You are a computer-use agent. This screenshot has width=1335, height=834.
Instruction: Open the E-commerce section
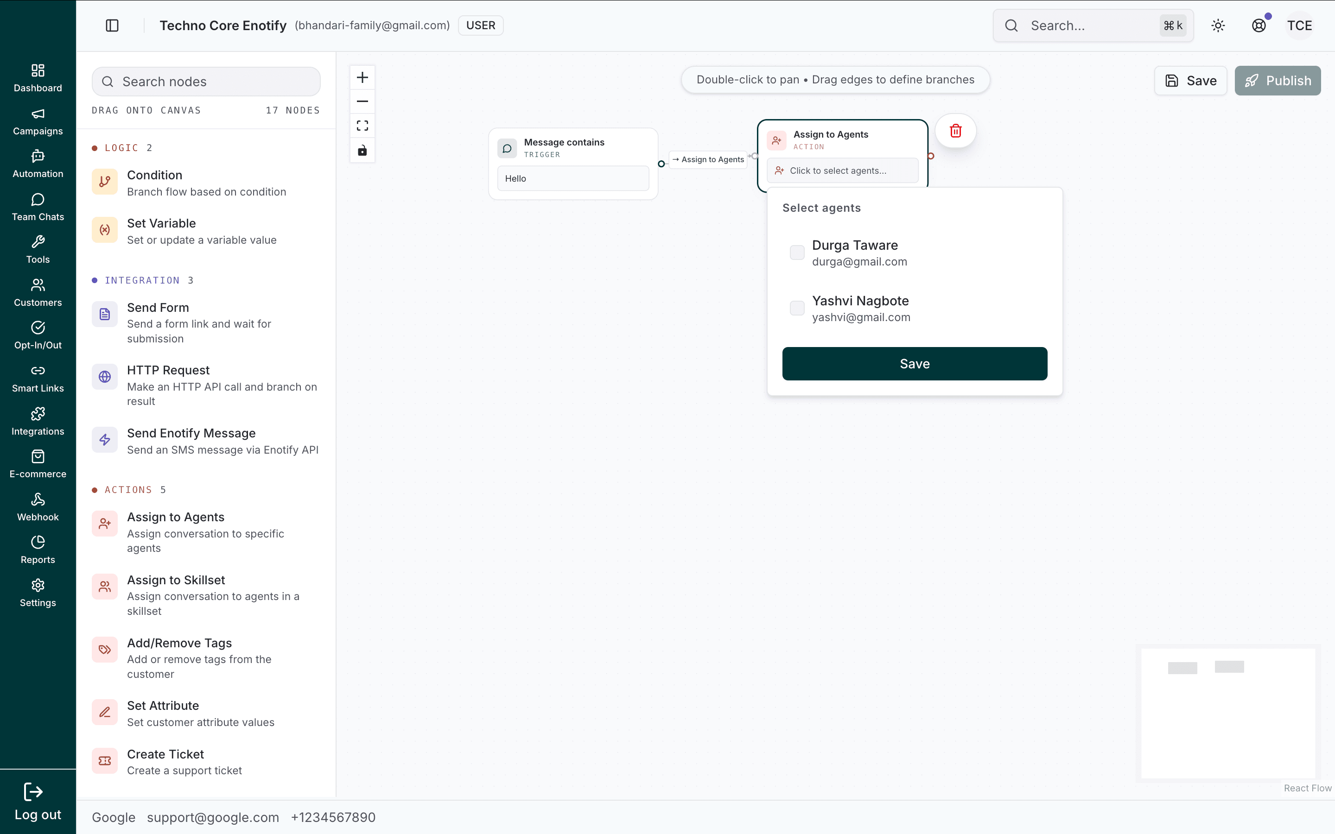[38, 463]
